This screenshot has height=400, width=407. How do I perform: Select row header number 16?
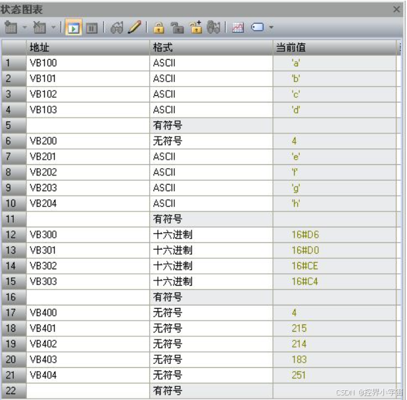tap(14, 297)
